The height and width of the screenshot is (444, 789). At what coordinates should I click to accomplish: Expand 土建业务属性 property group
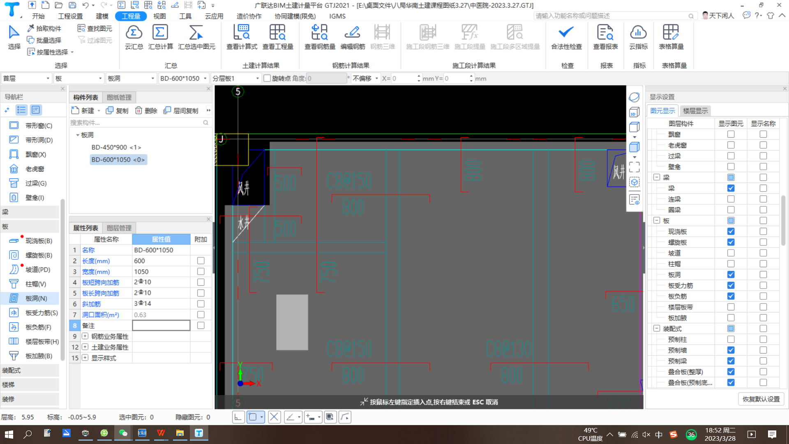[x=85, y=347]
